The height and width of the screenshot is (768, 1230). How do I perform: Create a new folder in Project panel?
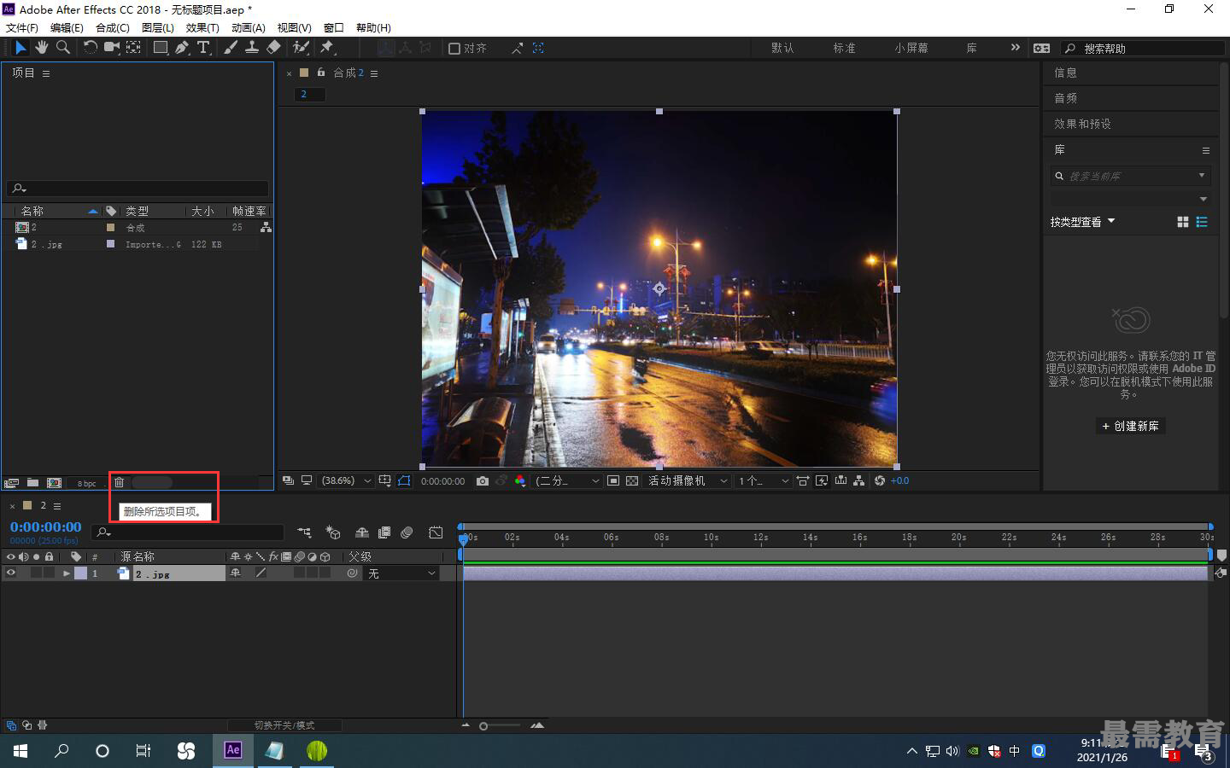(32, 483)
